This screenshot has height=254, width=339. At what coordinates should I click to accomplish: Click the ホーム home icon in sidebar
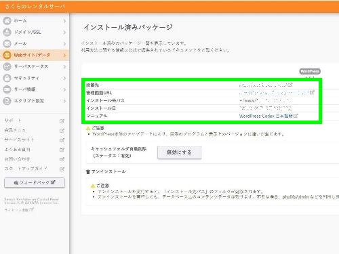click(x=7, y=21)
